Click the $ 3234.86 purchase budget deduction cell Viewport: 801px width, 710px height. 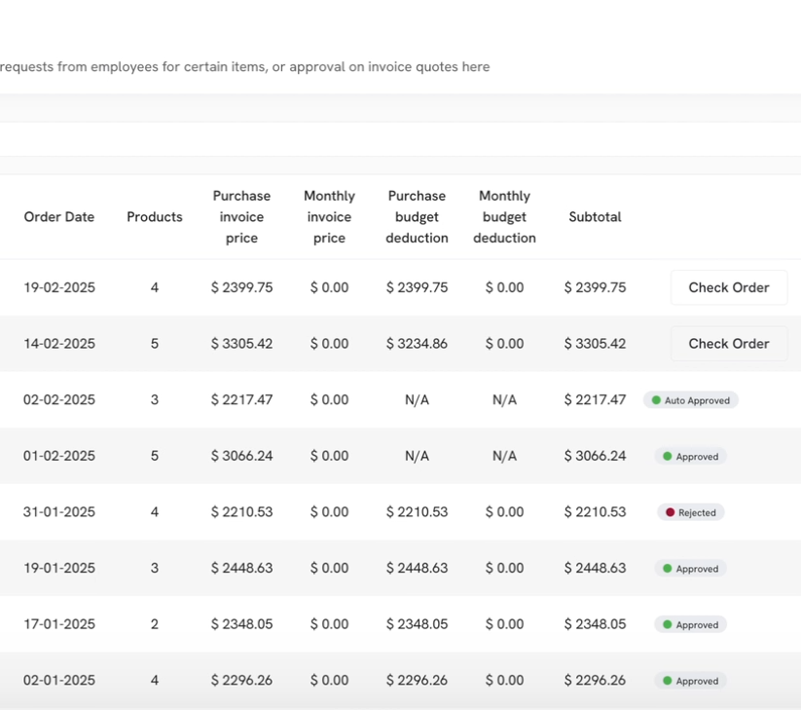(417, 344)
